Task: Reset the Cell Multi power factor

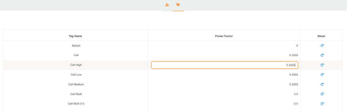Action: (322, 94)
